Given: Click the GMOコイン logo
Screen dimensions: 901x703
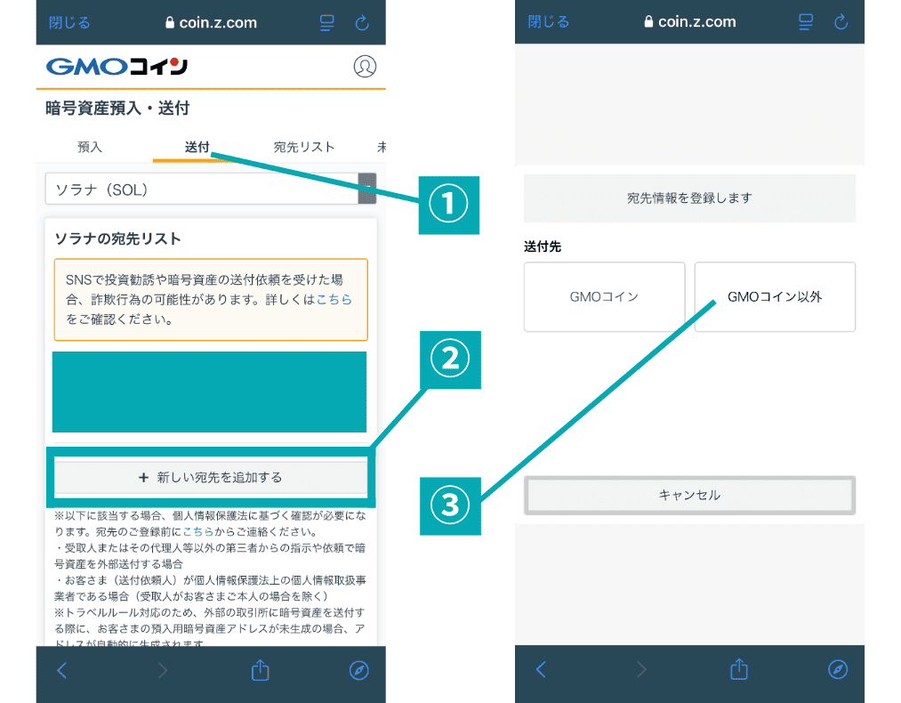Looking at the screenshot, I should point(117,67).
